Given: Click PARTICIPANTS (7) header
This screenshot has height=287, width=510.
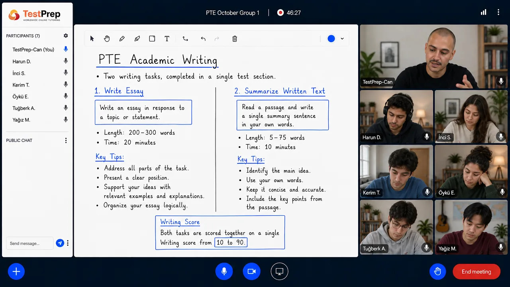Looking at the screenshot, I should (x=23, y=36).
